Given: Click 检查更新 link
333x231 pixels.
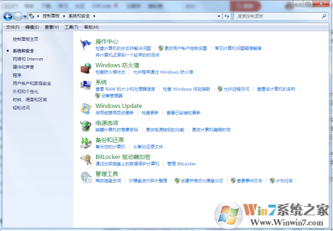Looking at the screenshot, I should (x=150, y=113).
